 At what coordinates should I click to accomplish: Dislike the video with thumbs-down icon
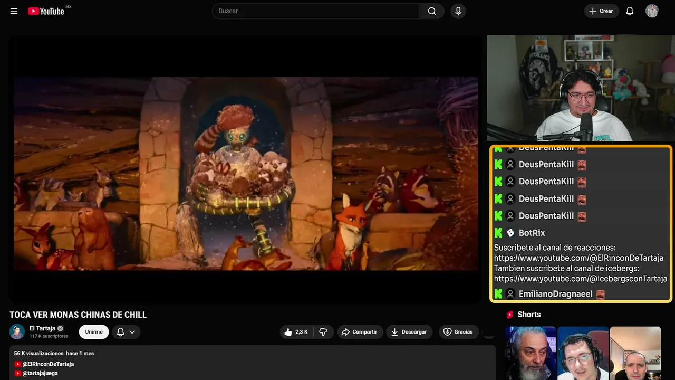point(323,332)
